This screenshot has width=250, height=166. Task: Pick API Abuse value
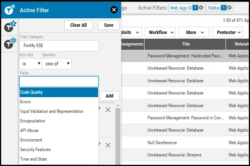(59, 130)
